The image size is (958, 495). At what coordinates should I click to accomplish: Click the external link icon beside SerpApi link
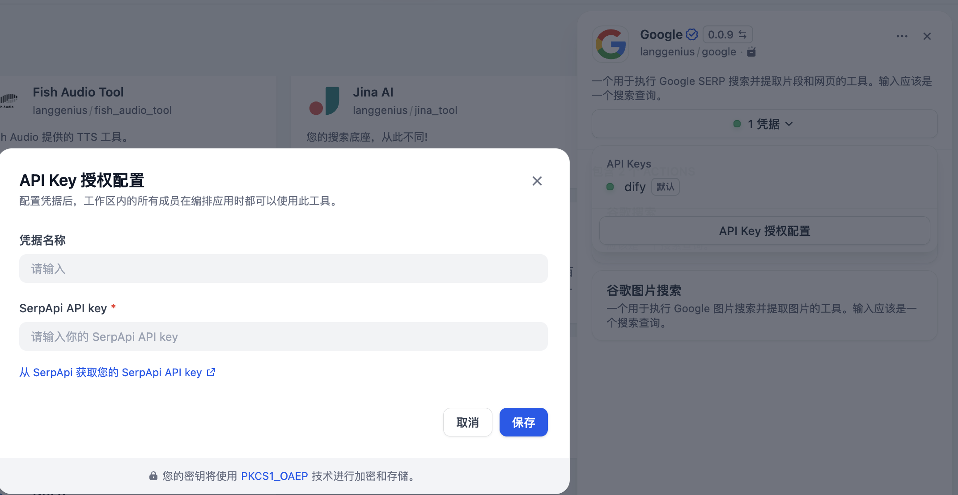pos(211,372)
